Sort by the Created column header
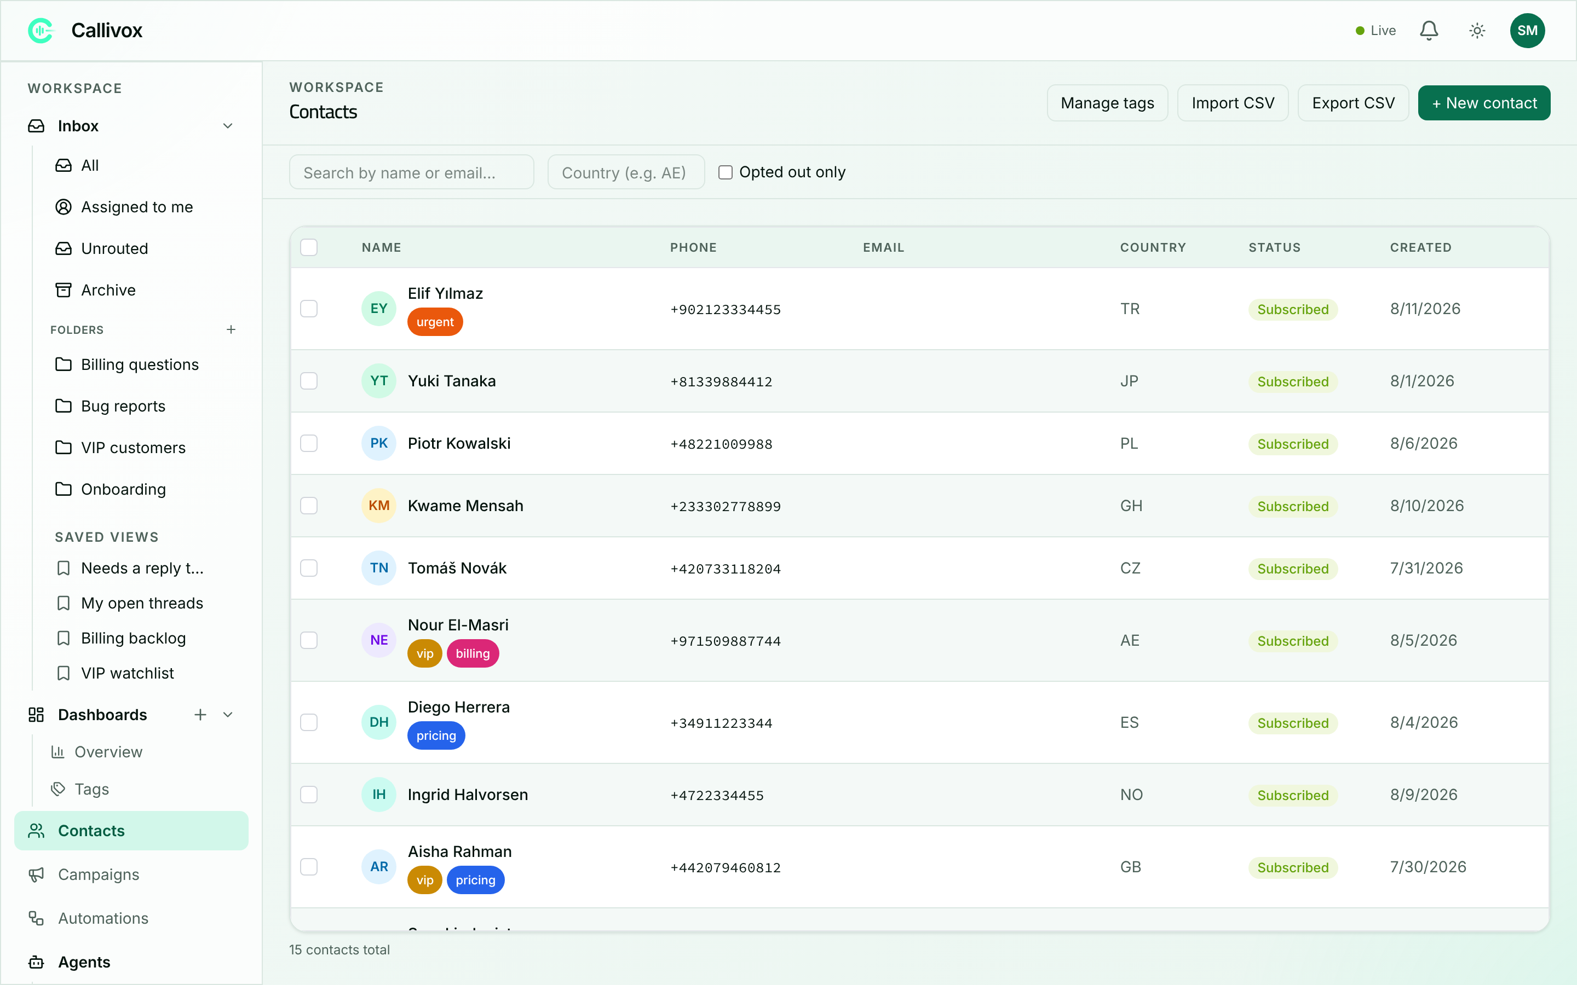This screenshot has height=985, width=1577. [x=1420, y=247]
